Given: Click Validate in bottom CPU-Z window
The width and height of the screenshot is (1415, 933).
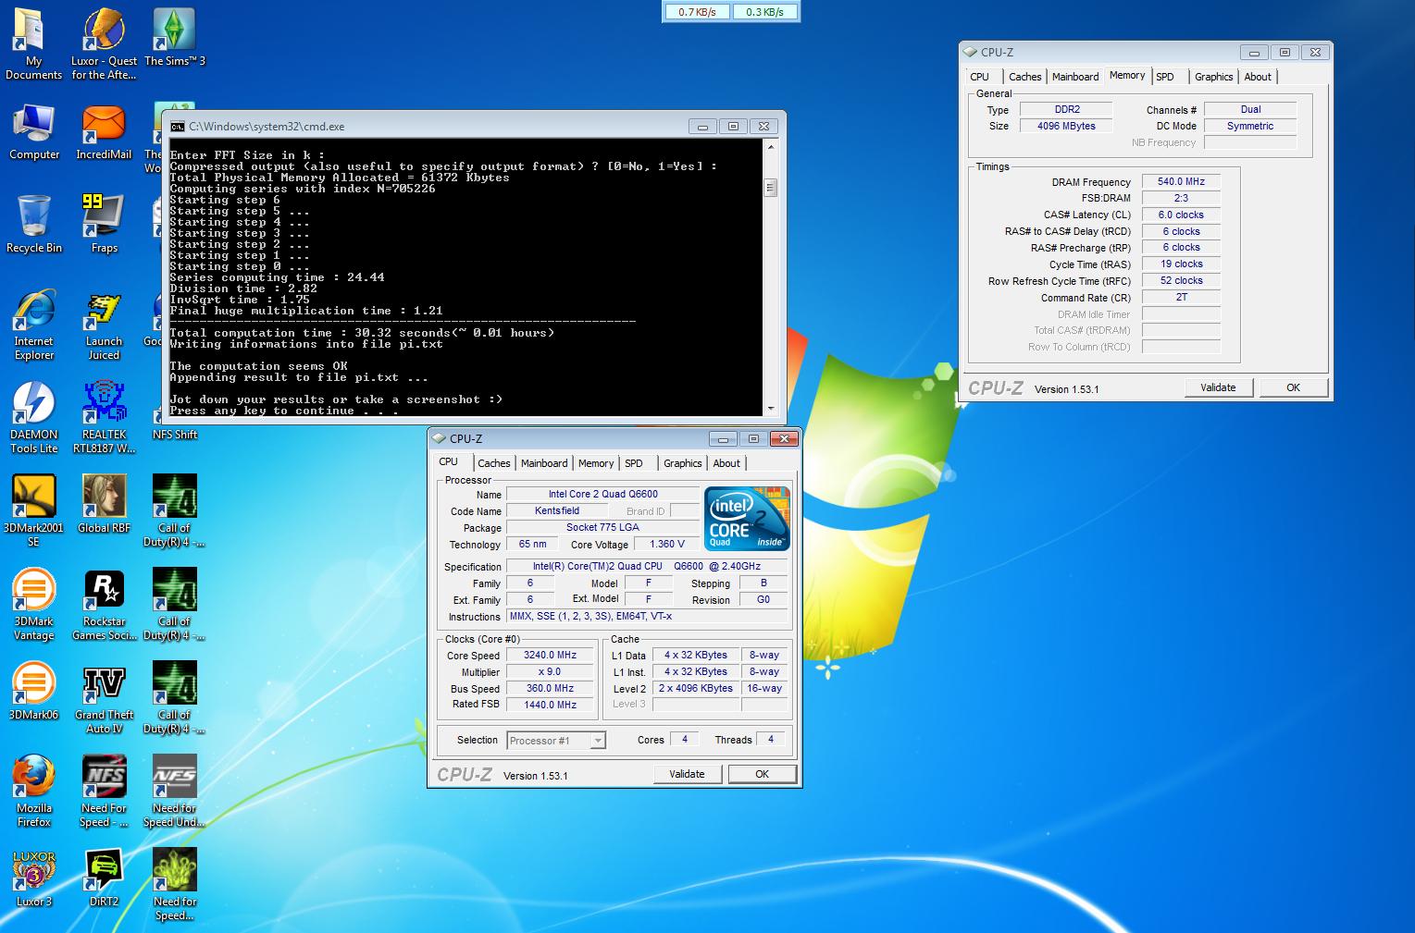Looking at the screenshot, I should (687, 774).
